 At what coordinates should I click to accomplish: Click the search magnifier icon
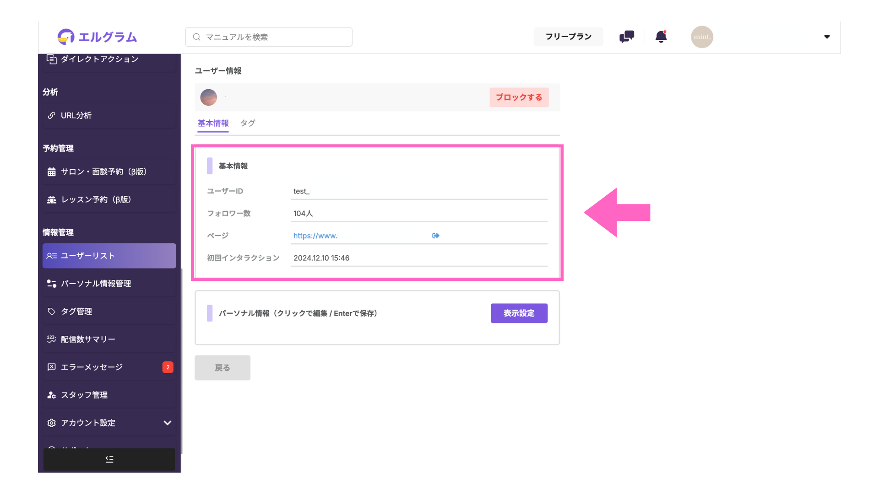click(196, 37)
